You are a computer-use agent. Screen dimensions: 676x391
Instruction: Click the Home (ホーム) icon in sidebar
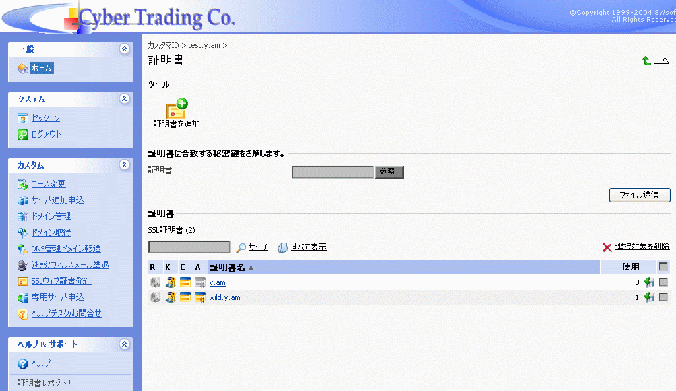23,69
